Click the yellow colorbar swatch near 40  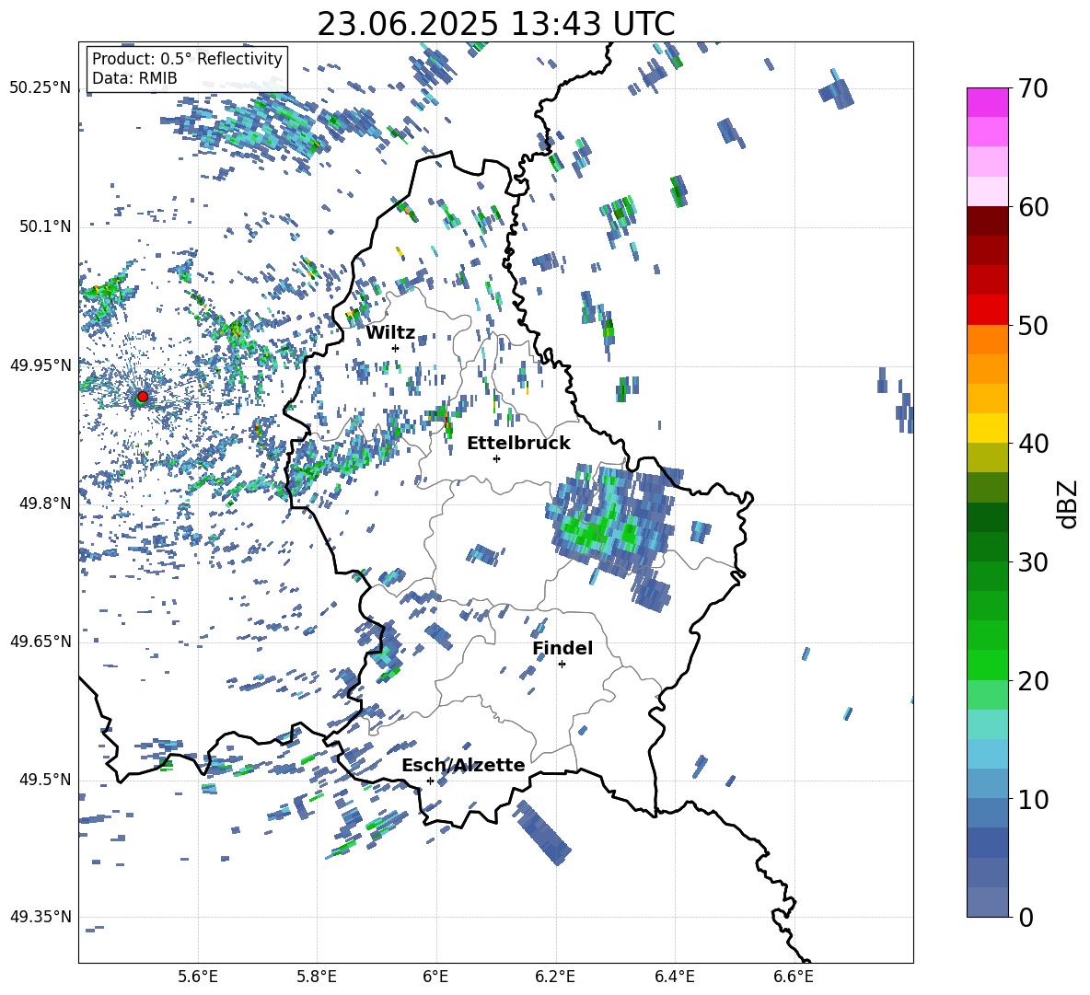pyautogui.click(x=987, y=429)
